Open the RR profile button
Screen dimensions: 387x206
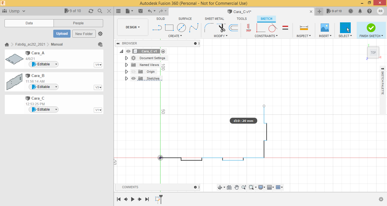(380, 11)
